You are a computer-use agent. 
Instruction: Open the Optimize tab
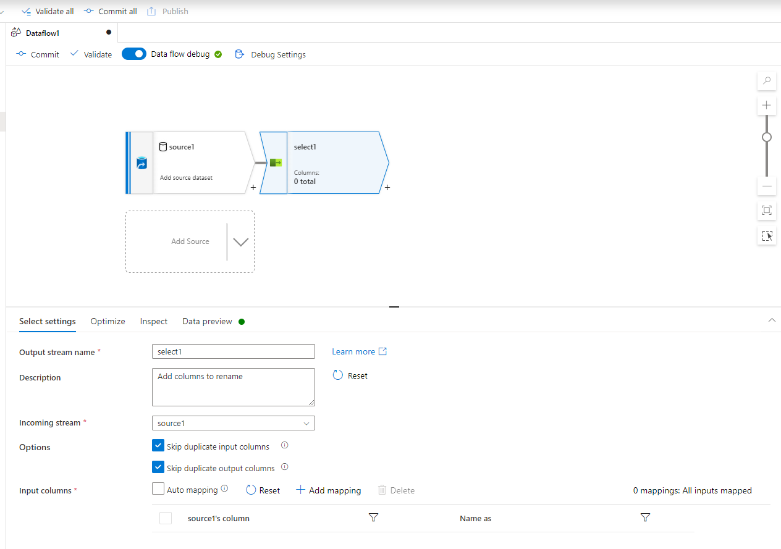click(x=108, y=321)
